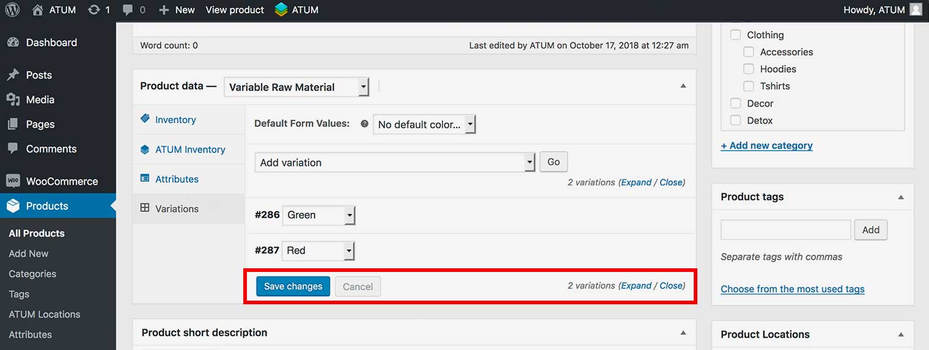Click the WooCommerce sidebar icon
This screenshot has width=929, height=350.
click(13, 181)
